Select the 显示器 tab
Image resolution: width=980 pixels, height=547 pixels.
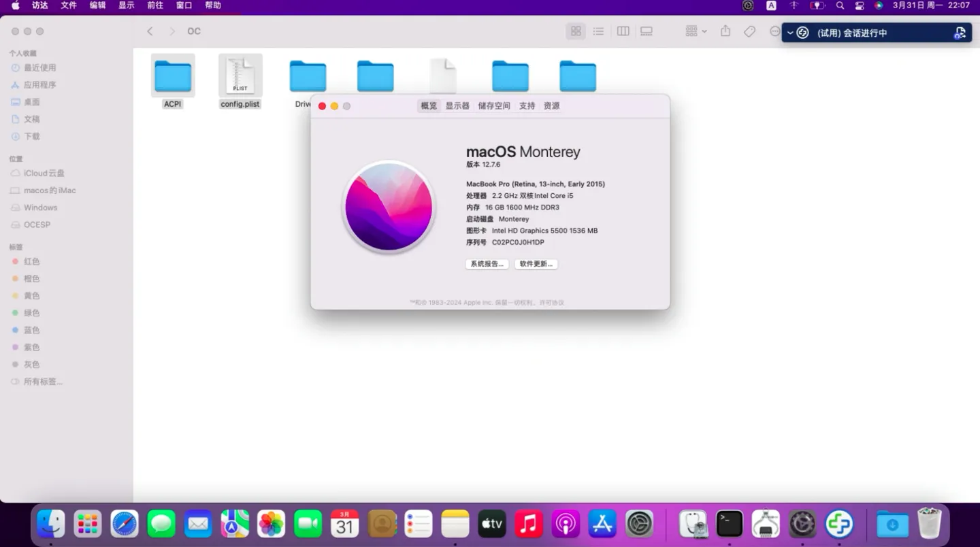point(456,105)
